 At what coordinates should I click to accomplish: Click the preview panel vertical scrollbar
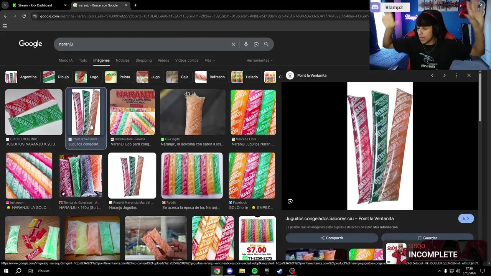(480, 97)
